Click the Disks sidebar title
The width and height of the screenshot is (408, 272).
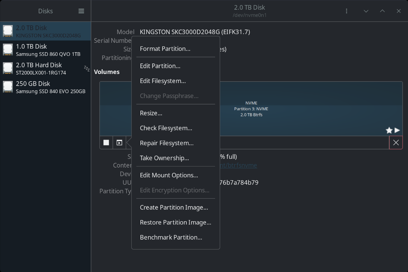[x=46, y=11]
